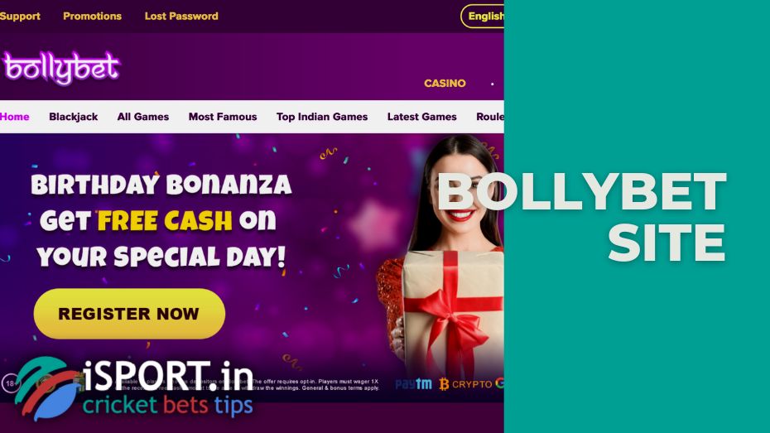
Task: Click the REGISTER NOW button
Action: pos(129,314)
